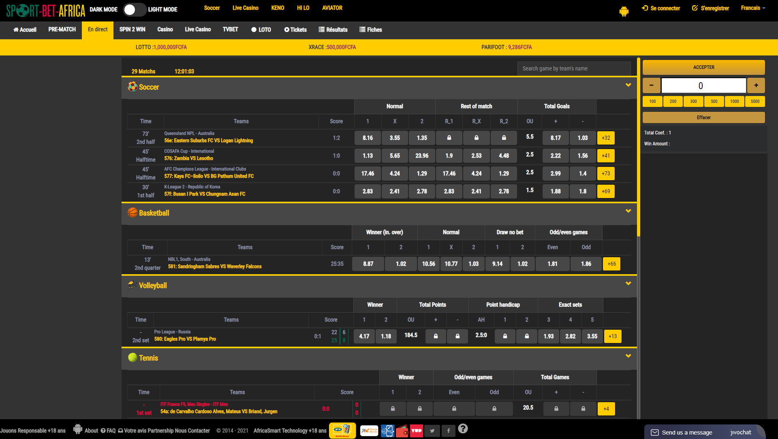Collapse the Soccer section
The image size is (778, 439).
[x=628, y=85]
